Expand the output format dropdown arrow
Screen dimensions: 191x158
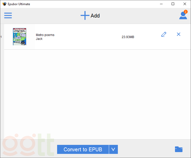click(x=113, y=149)
